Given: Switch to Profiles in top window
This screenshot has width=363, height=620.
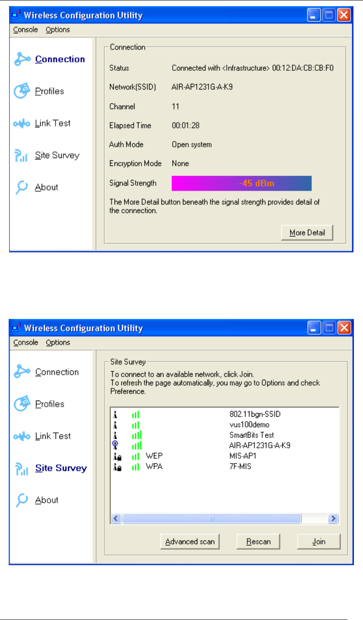Looking at the screenshot, I should (49, 91).
